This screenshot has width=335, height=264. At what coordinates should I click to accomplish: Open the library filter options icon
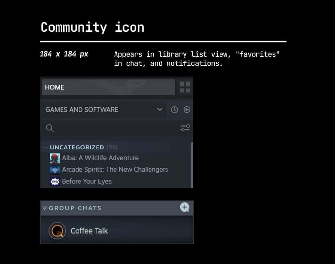click(185, 128)
